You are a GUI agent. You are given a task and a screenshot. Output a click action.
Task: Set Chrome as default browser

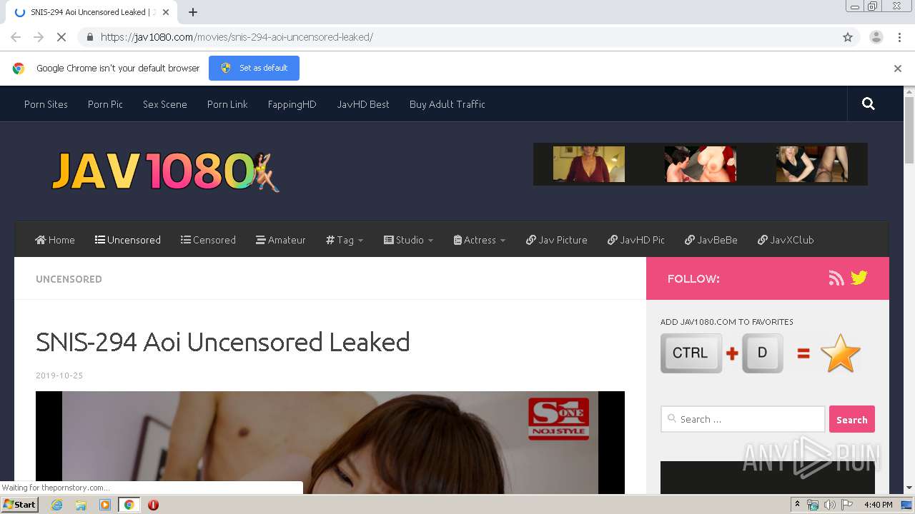click(254, 68)
